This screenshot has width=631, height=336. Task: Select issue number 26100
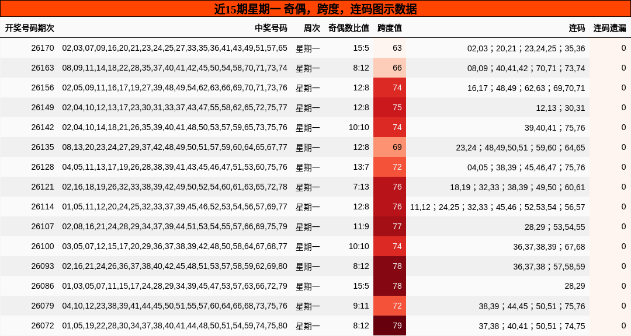[x=43, y=246]
